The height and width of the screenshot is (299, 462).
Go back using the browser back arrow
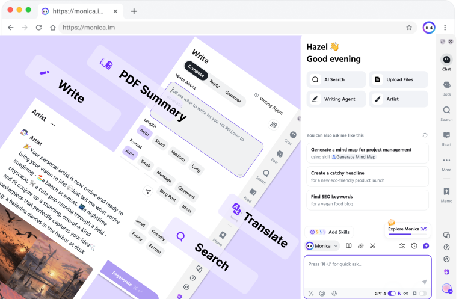point(11,28)
